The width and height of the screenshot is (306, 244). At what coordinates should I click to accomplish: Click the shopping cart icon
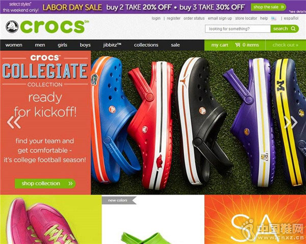[x=238, y=45]
